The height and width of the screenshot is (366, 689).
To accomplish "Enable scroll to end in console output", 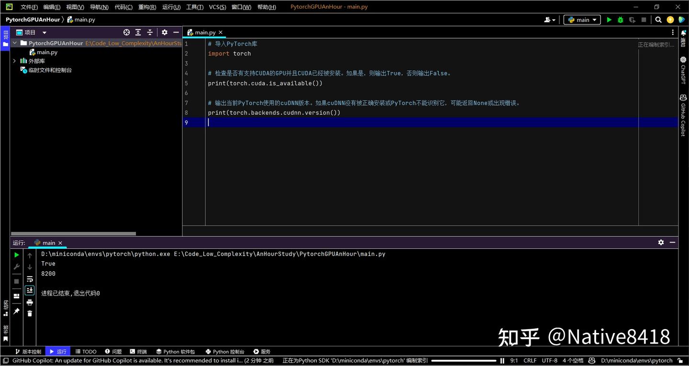I will (30, 290).
